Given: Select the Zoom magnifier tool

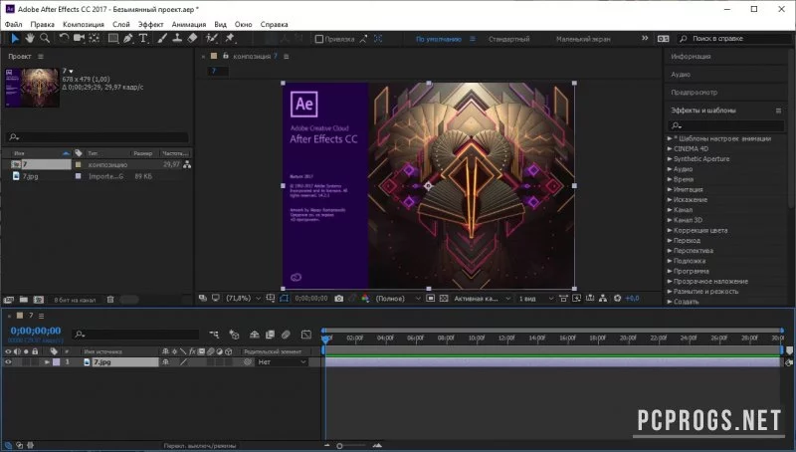Looking at the screenshot, I should tap(45, 38).
